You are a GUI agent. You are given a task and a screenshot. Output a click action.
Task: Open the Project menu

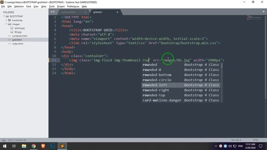pos(61,7)
